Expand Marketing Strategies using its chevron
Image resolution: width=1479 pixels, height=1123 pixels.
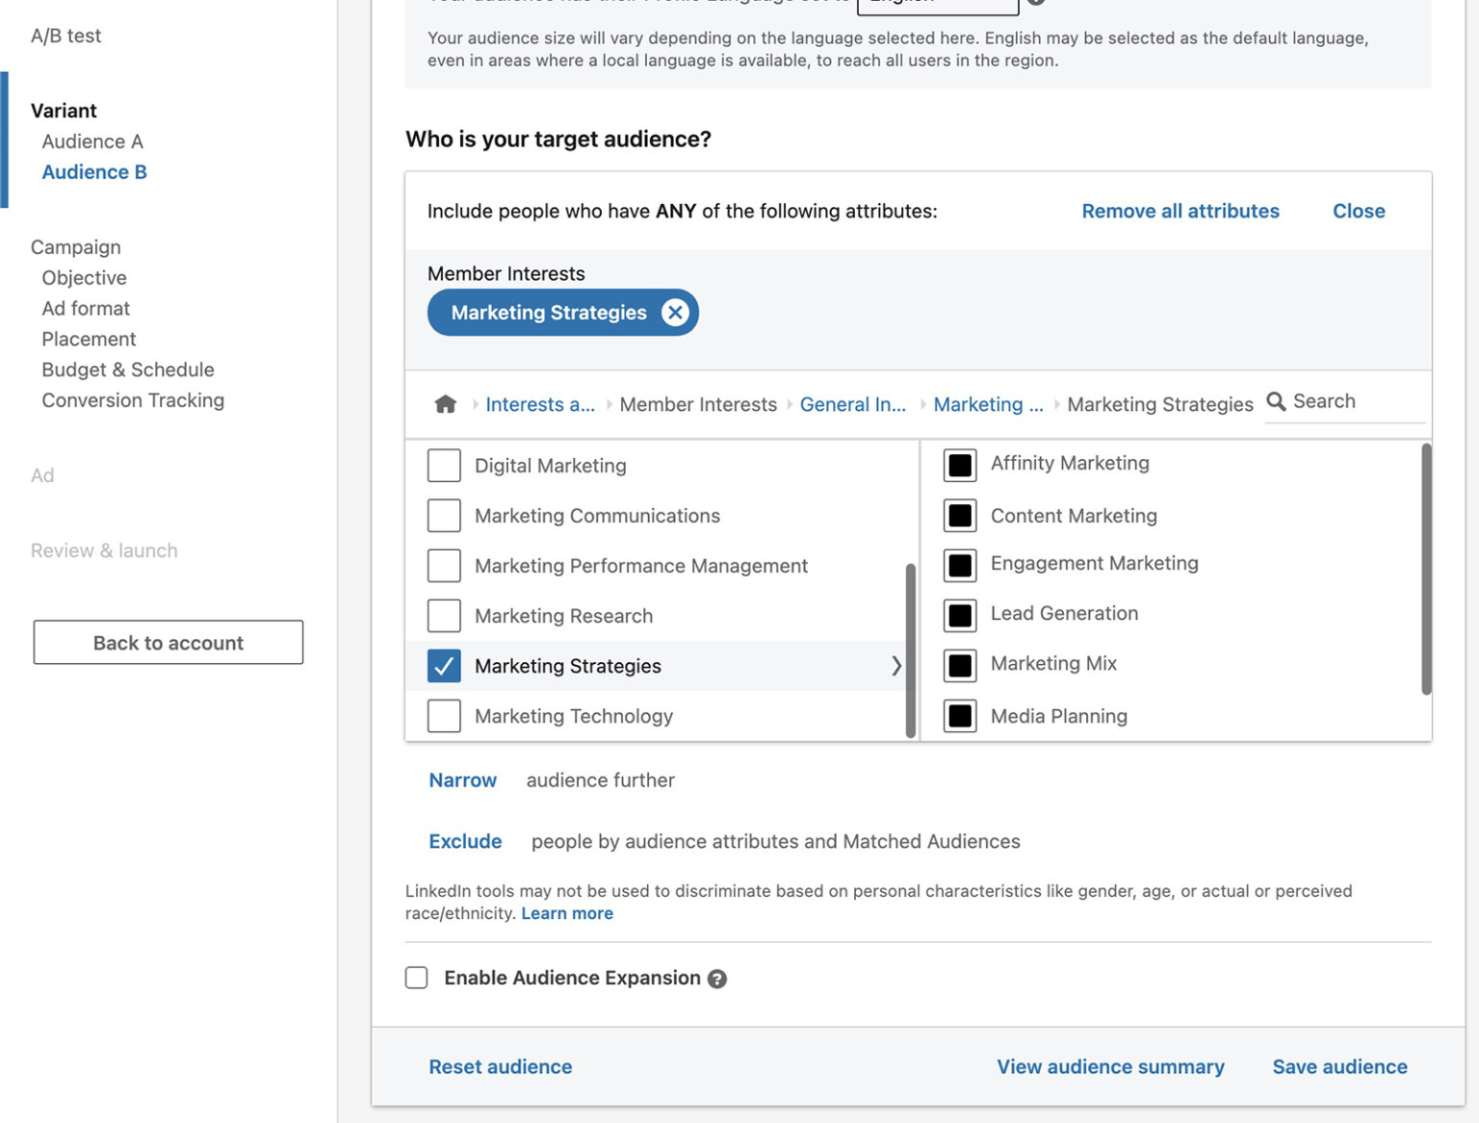click(896, 665)
